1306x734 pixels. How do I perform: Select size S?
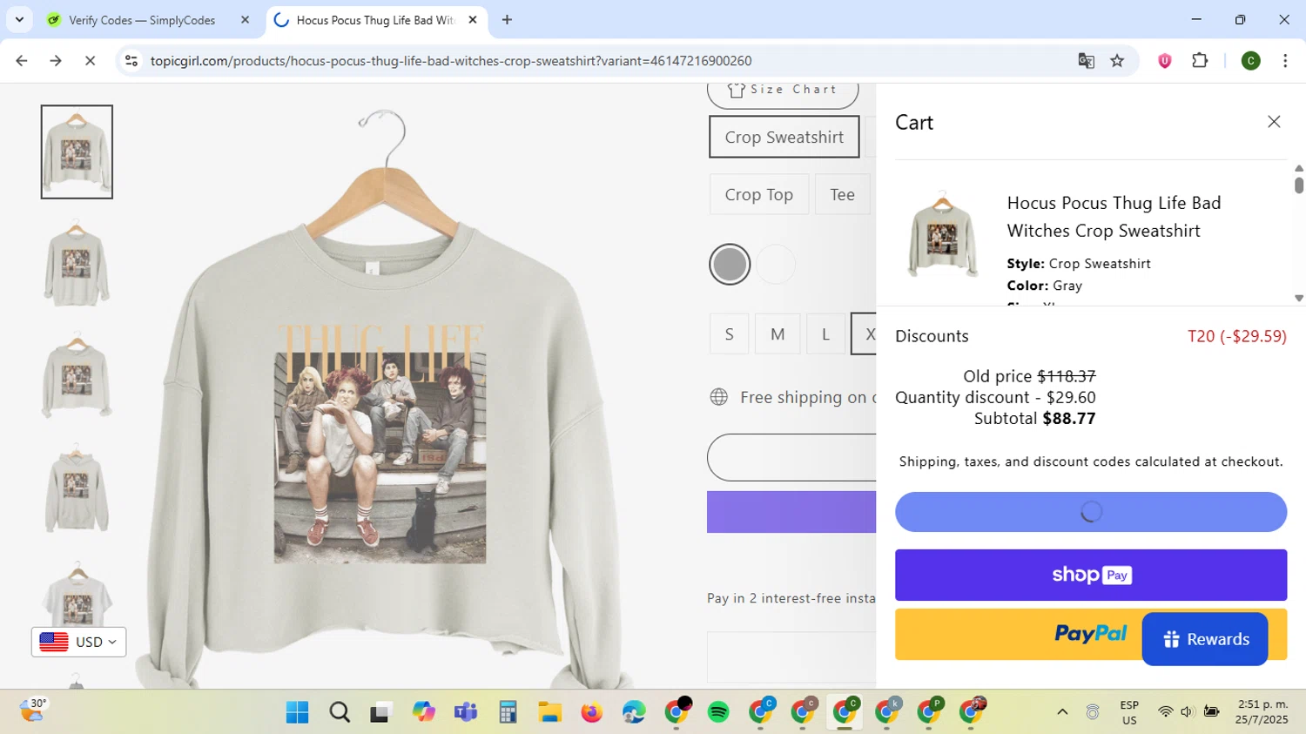coord(730,334)
